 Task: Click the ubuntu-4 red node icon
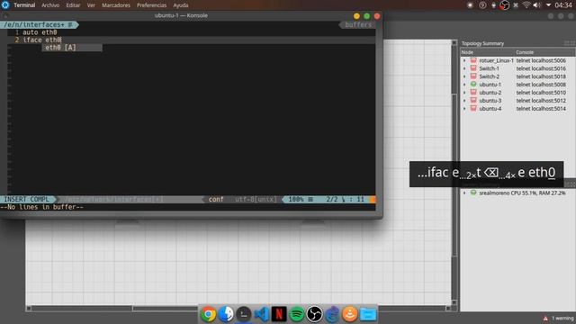(473, 108)
